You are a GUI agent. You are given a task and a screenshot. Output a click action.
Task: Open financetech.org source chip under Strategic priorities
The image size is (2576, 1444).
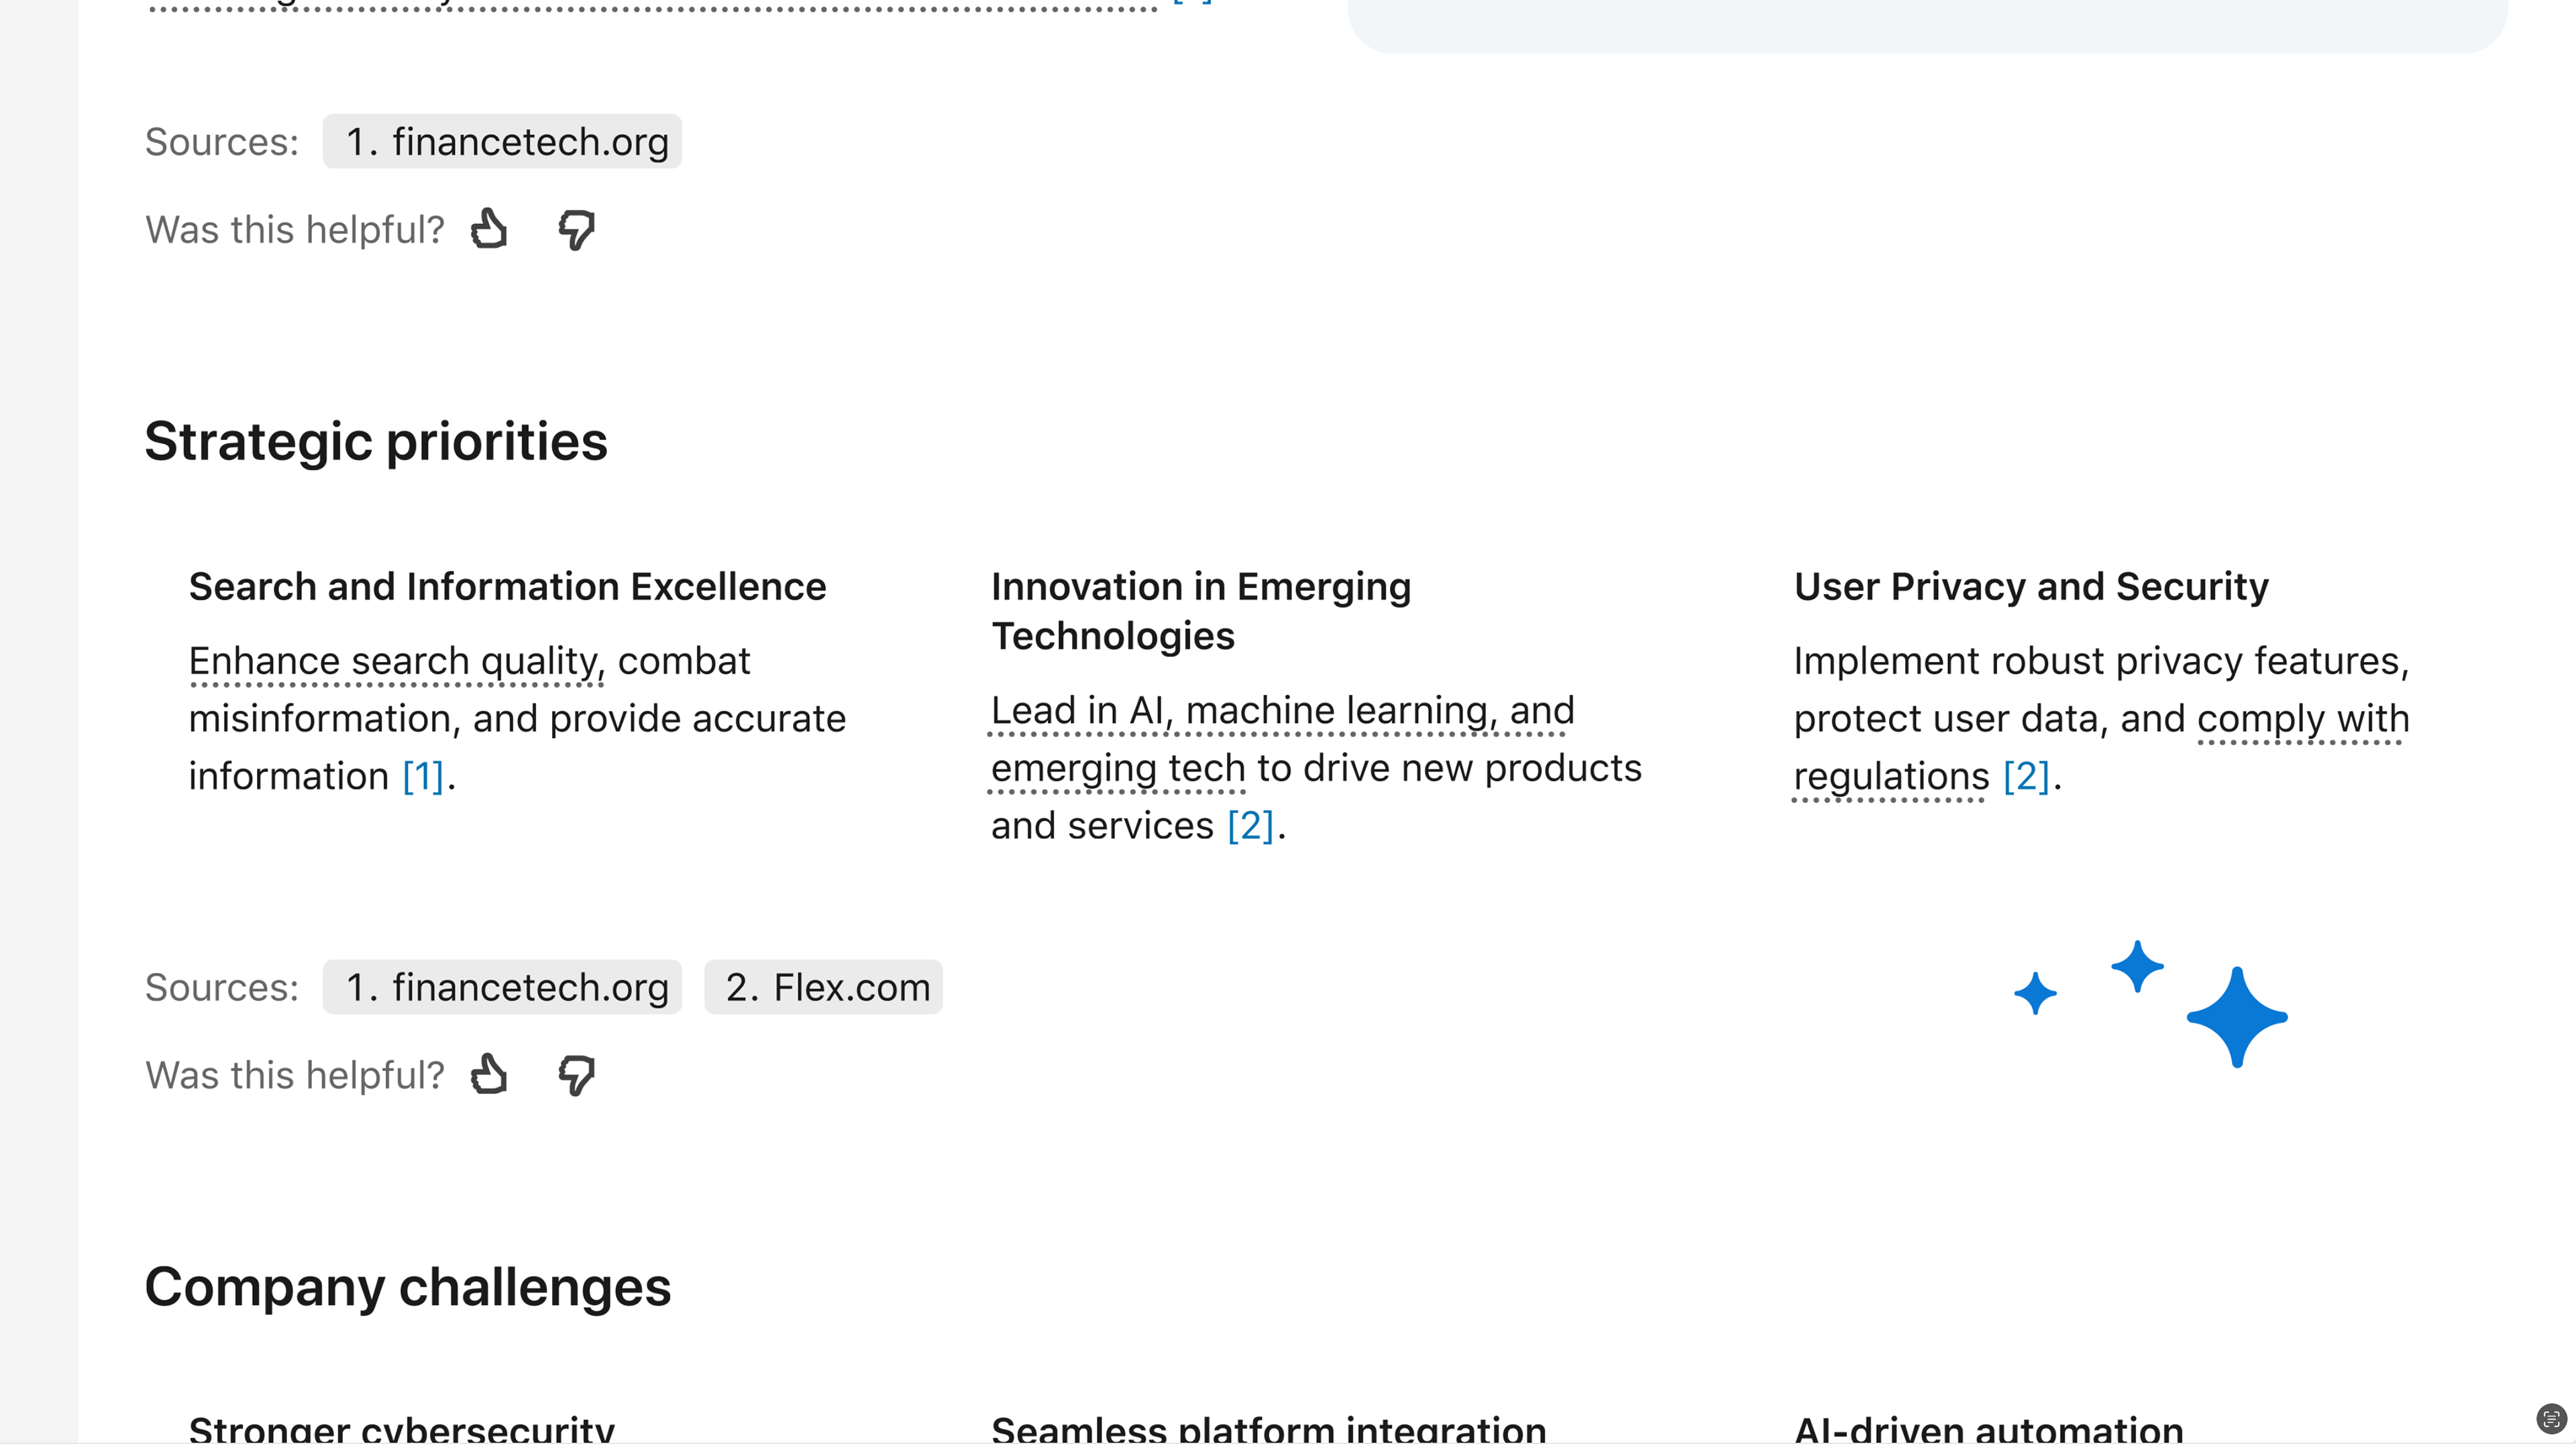502,988
